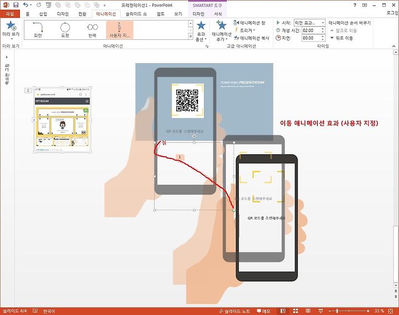Click 슬라이드 4/4 in the status bar

click(x=15, y=311)
